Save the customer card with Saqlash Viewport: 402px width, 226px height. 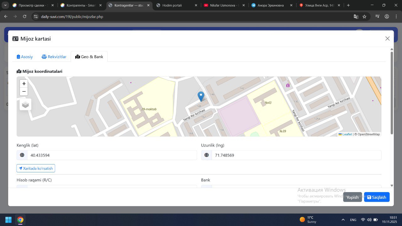(377, 197)
